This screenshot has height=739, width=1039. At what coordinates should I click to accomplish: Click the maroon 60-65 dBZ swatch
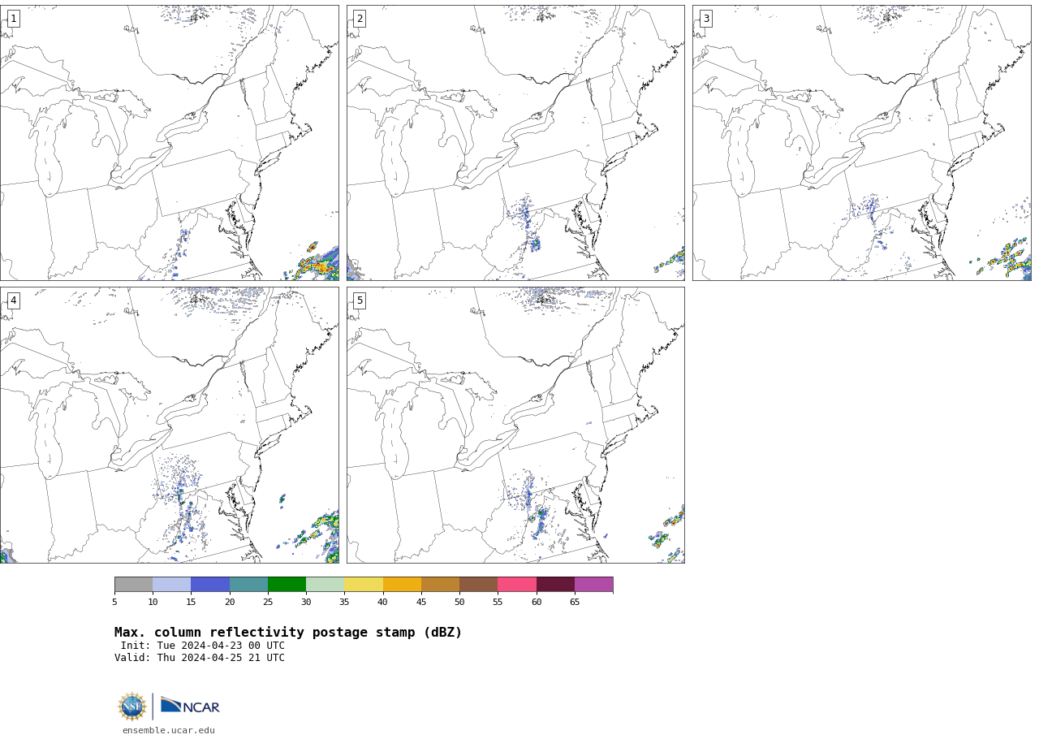(555, 585)
